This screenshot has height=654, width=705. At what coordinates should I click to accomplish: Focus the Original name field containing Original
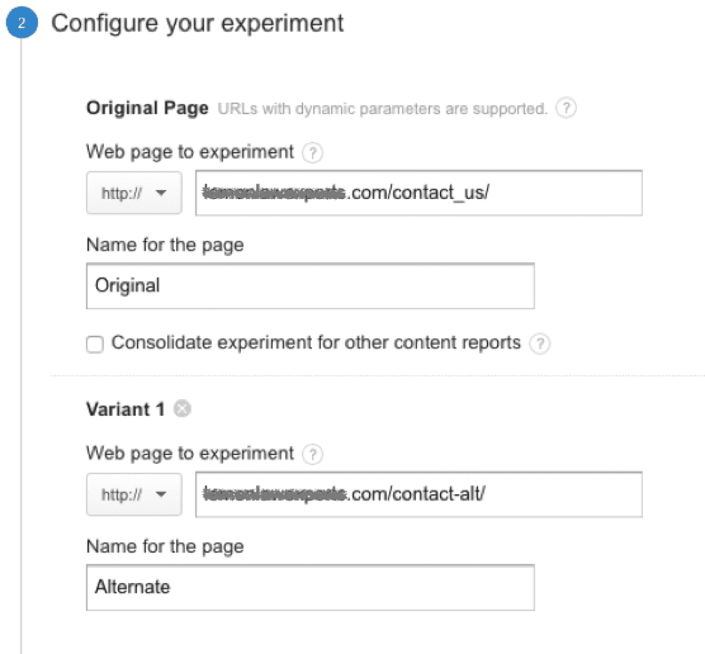[x=311, y=286]
